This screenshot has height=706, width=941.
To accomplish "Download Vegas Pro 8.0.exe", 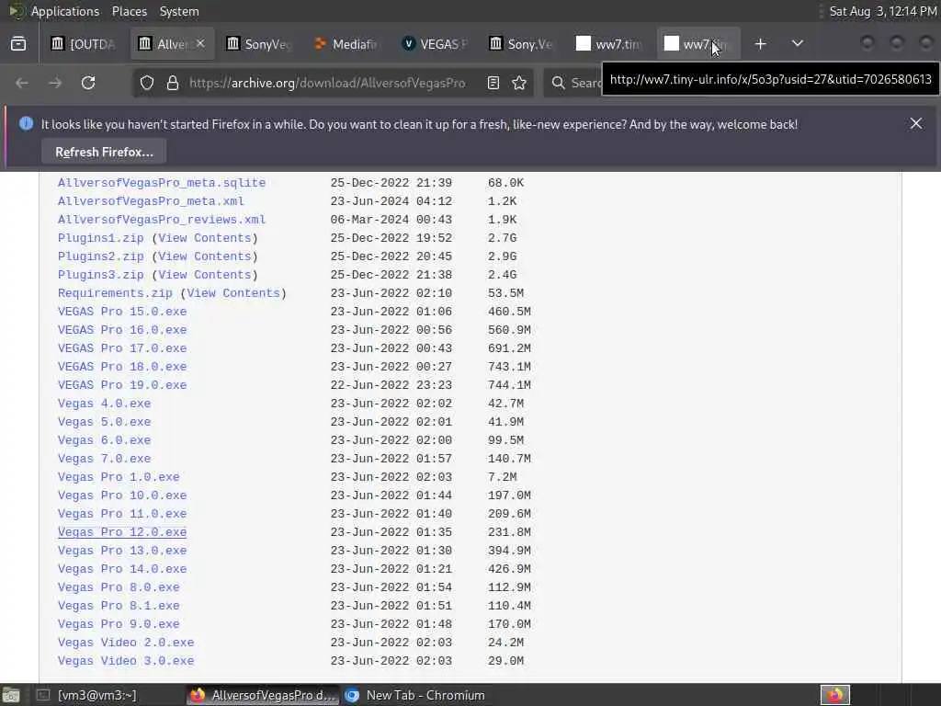I will tap(119, 587).
